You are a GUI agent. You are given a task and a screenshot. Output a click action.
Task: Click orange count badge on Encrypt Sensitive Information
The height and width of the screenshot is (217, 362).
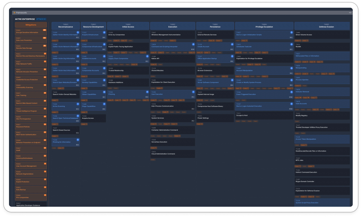(x=45, y=30)
